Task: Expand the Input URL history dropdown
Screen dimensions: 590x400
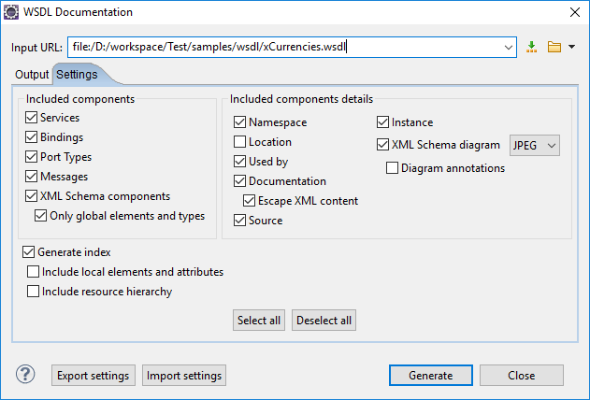Action: pos(508,47)
